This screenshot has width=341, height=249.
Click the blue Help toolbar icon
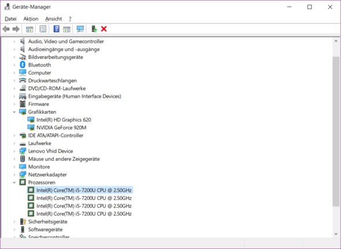[x=56, y=29]
